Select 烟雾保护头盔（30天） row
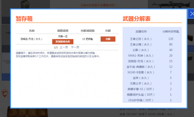 tap(152, 94)
